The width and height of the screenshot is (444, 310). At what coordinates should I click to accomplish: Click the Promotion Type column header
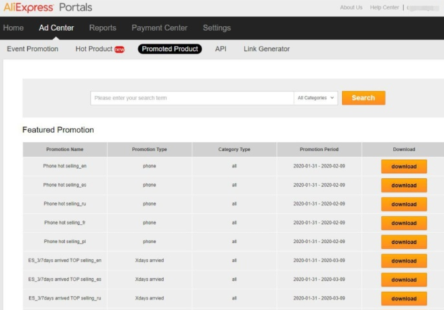(x=150, y=150)
